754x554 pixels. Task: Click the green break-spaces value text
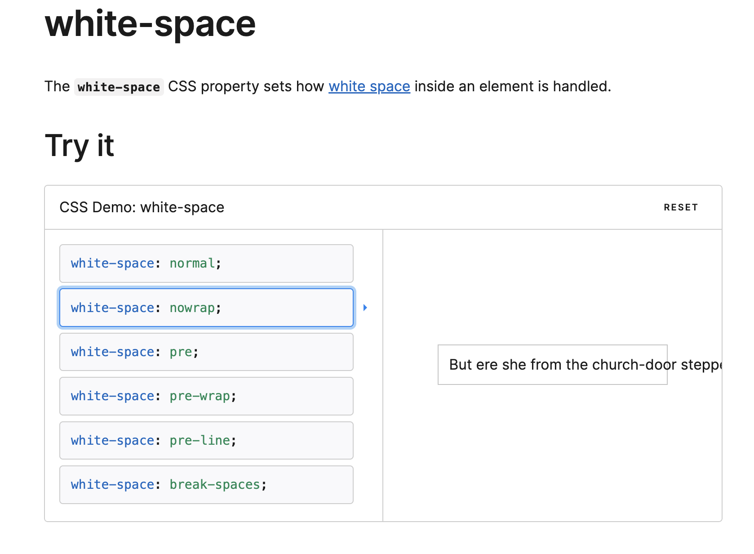click(x=215, y=484)
